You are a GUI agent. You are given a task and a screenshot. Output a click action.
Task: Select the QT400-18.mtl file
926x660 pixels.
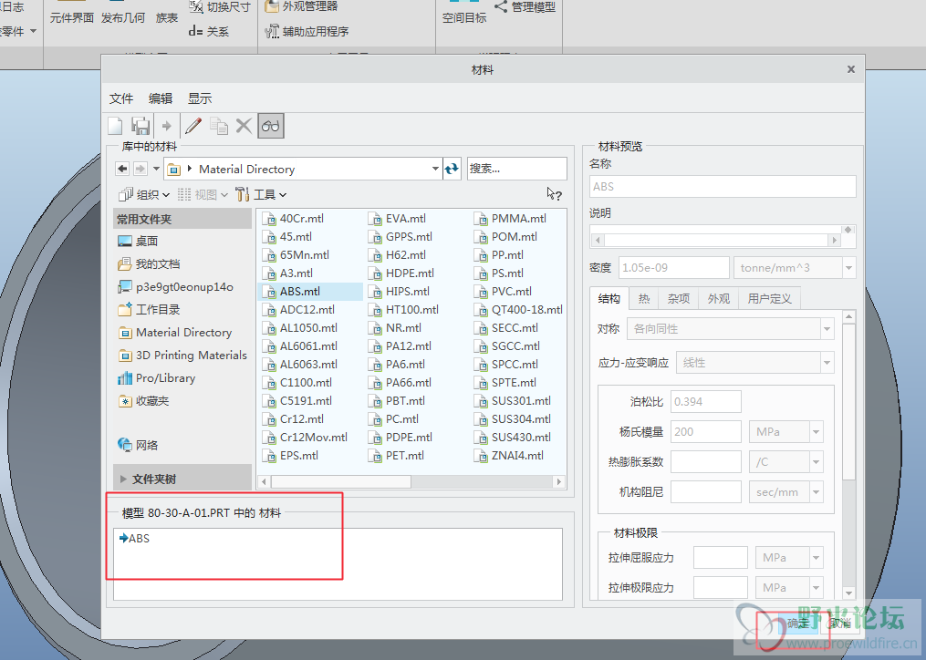(518, 309)
